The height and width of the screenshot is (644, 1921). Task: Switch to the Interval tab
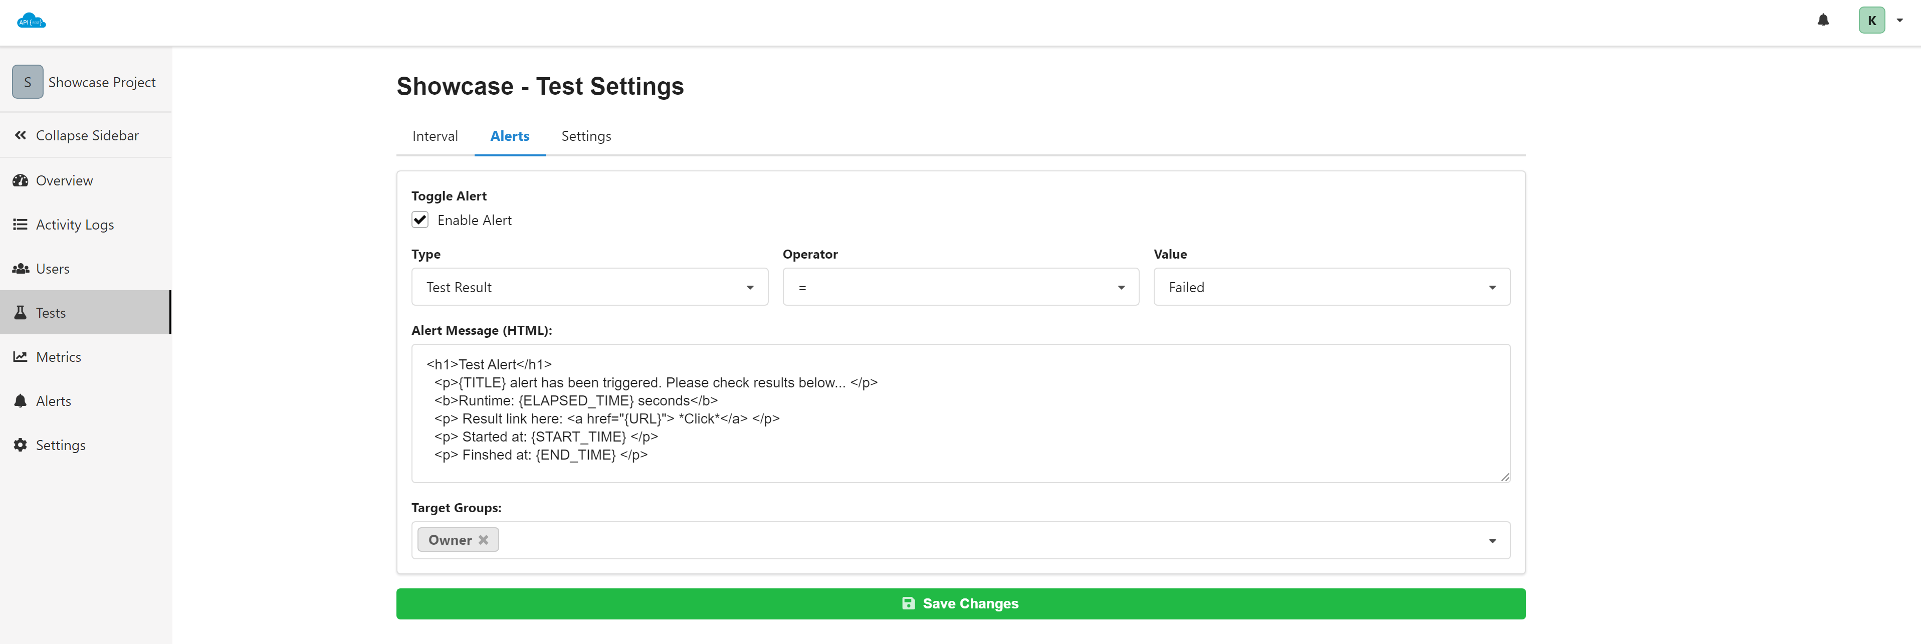tap(435, 136)
